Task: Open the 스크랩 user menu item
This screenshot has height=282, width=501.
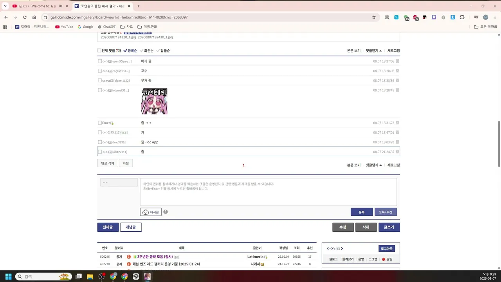Action: pos(373,259)
